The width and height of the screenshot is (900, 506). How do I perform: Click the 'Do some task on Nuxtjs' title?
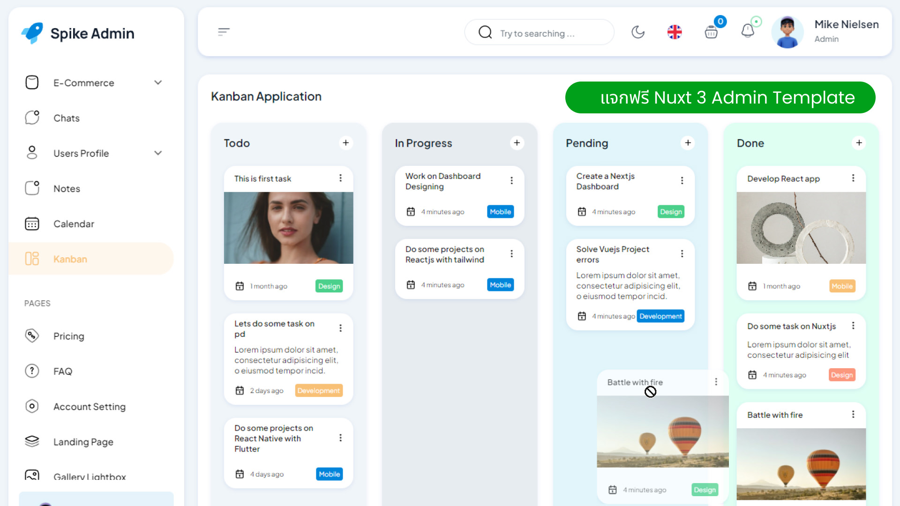[792, 326]
